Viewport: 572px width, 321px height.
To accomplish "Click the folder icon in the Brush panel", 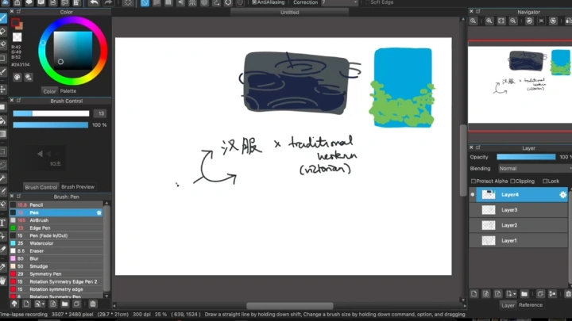I will pos(64,304).
